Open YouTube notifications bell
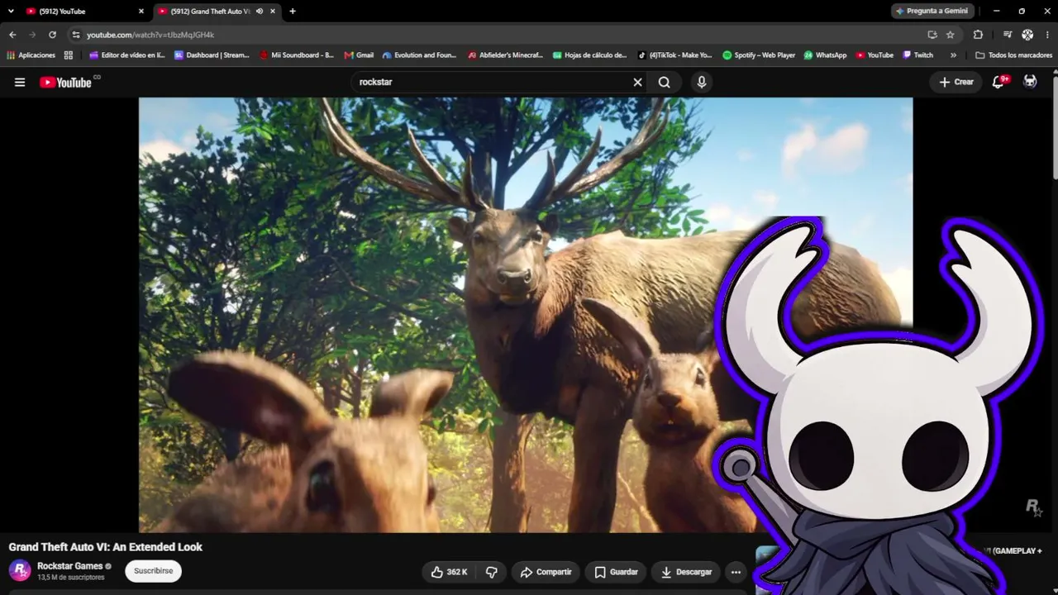 click(x=998, y=82)
